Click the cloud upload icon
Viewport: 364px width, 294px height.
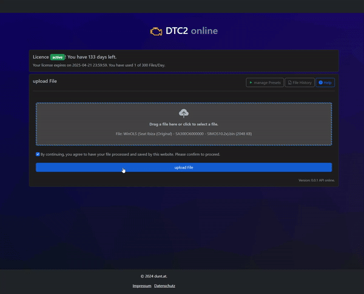coord(184,113)
